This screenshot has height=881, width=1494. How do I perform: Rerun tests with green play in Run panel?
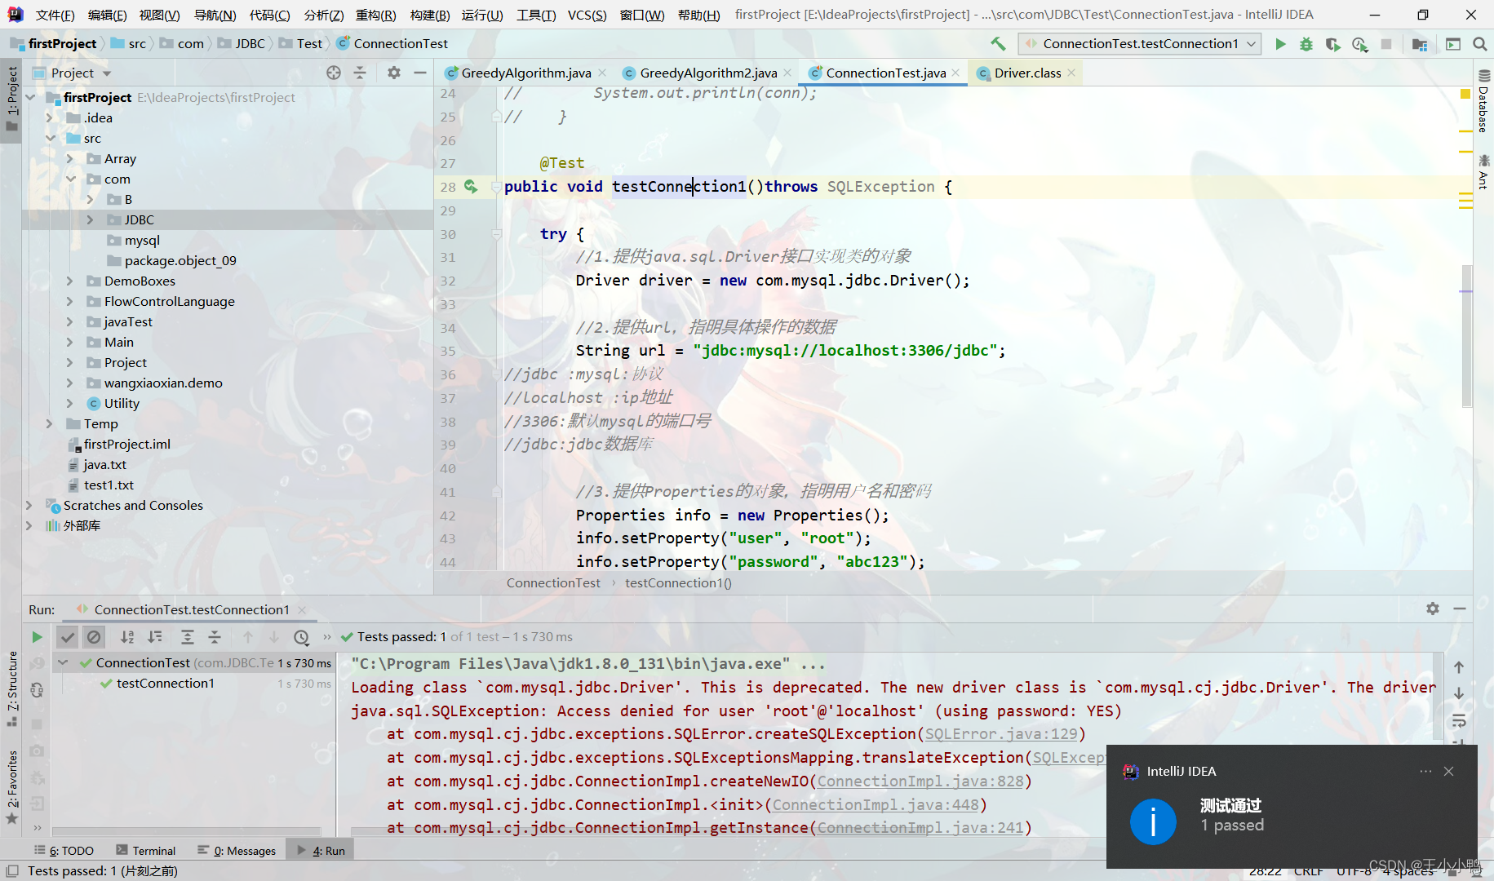(37, 637)
